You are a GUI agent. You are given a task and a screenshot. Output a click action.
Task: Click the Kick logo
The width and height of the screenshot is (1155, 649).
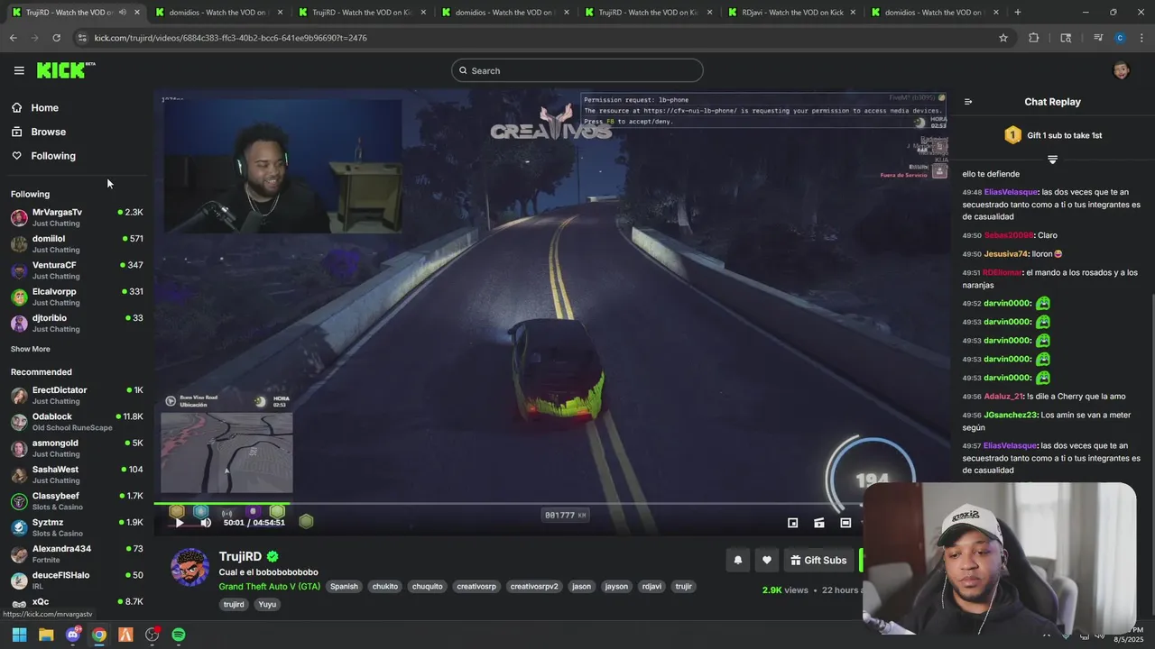pyautogui.click(x=66, y=70)
